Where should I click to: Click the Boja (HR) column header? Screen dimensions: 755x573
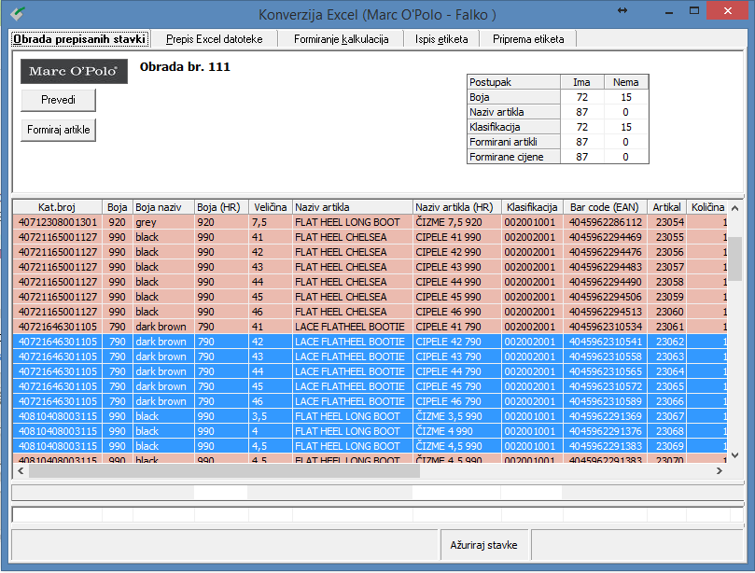(x=221, y=207)
